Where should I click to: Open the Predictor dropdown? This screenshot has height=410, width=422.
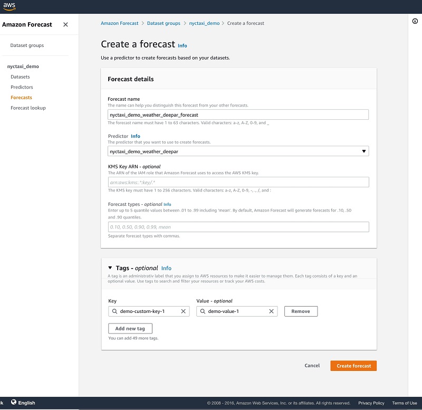point(238,151)
